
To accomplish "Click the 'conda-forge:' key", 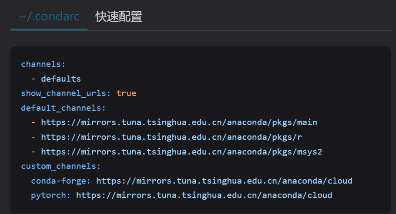I will click(x=61, y=181).
